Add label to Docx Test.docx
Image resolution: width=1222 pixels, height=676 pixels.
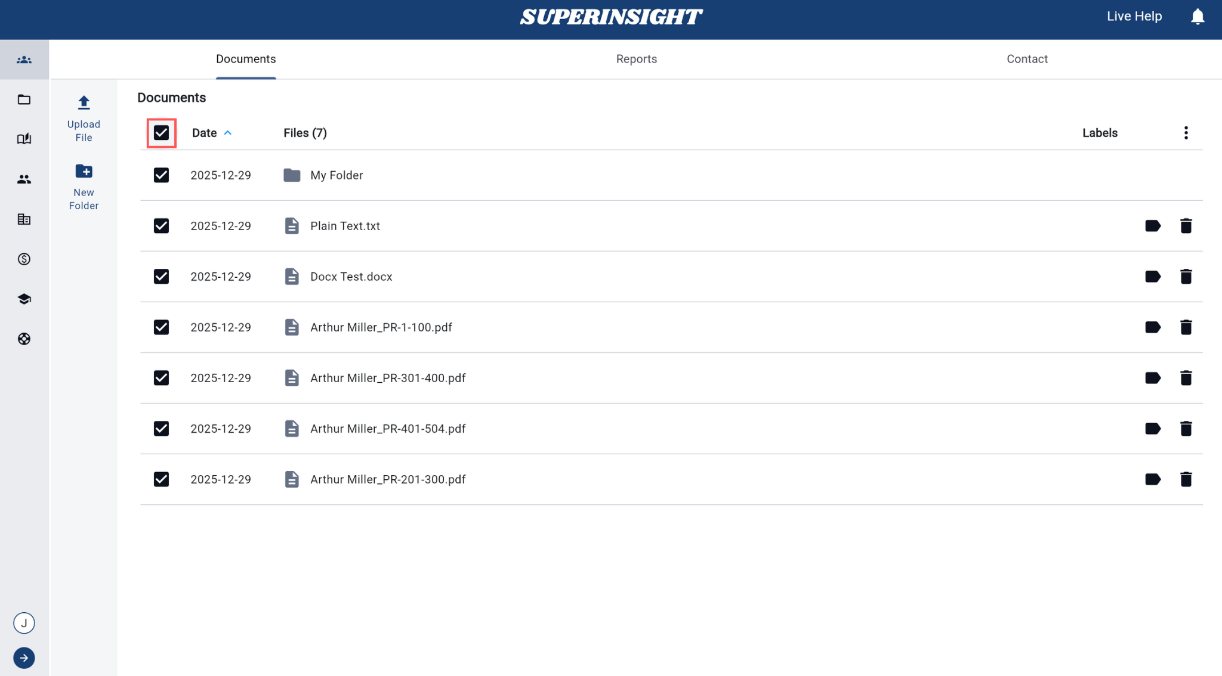1152,277
